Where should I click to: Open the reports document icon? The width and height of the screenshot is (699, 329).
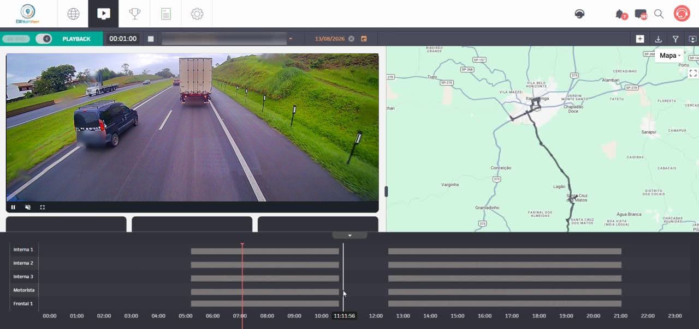166,14
